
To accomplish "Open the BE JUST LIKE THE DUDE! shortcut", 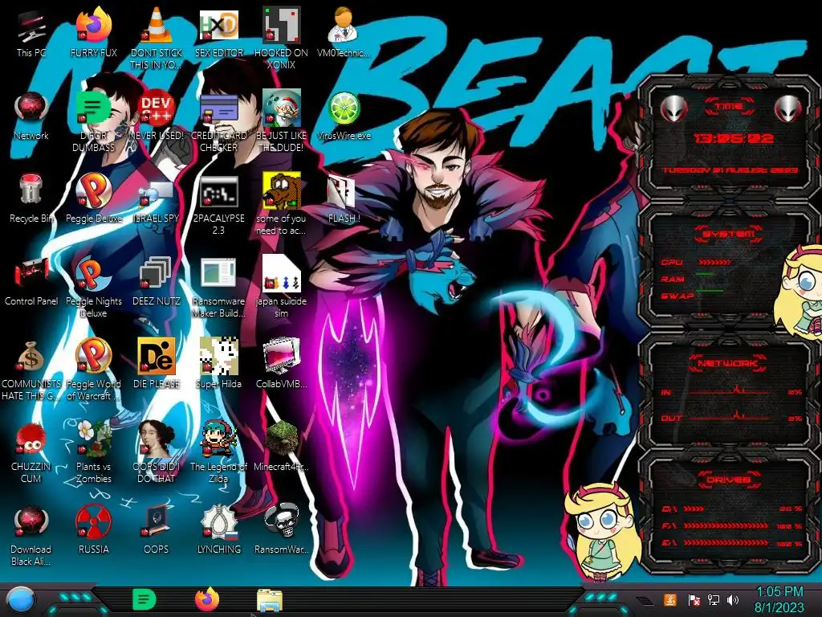I will pos(281,121).
